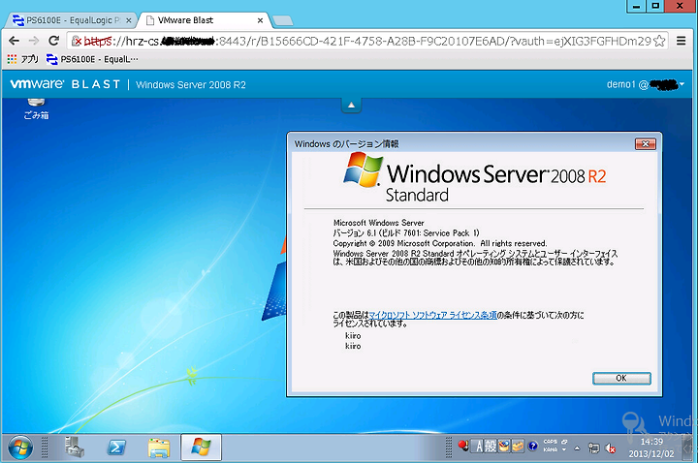Open the IME tools icon
The width and height of the screenshot is (698, 463).
pos(518,447)
